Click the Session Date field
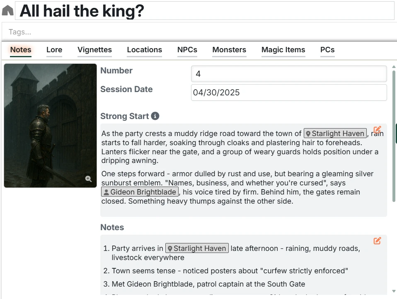This screenshot has width=397, height=299. pos(288,92)
